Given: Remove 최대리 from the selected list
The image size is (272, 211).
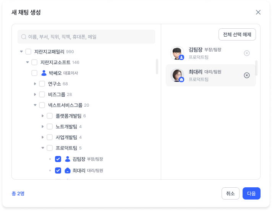Looking at the screenshot, I should tap(247, 75).
